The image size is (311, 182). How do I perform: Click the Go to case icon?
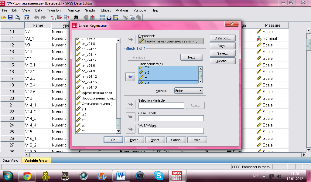click(53, 18)
